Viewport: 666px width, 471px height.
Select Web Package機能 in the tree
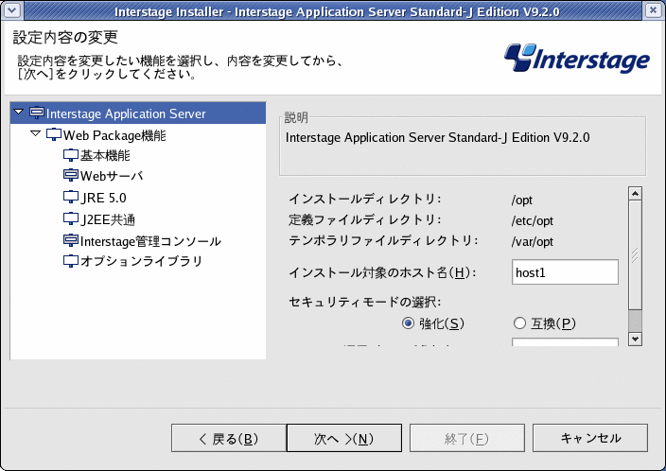[x=114, y=135]
